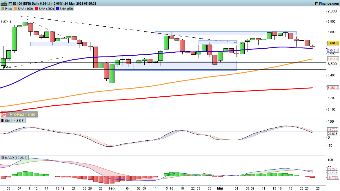Click the 32.273 MACD value tag

[x=333, y=169]
